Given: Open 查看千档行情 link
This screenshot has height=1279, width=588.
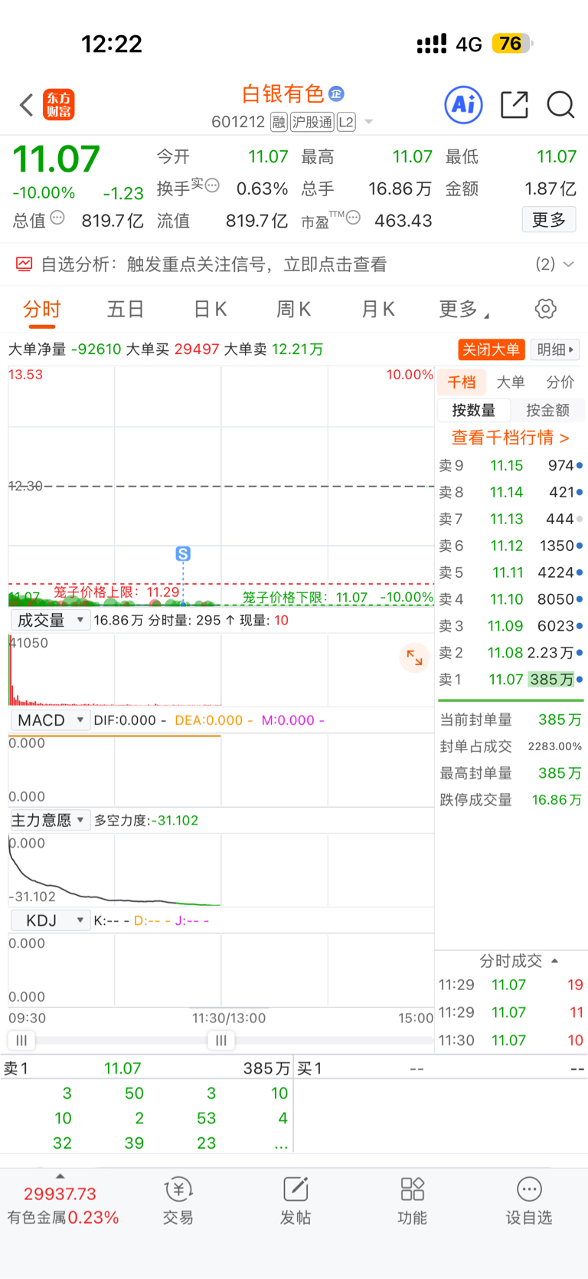Looking at the screenshot, I should [x=511, y=438].
